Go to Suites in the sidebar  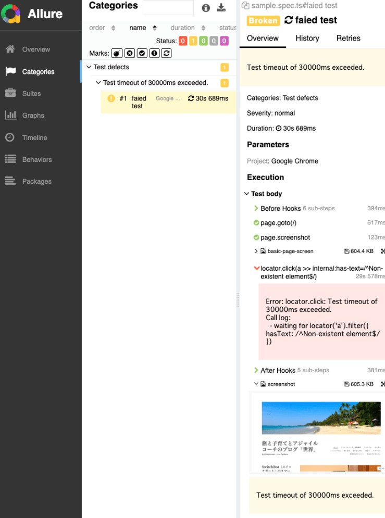point(31,94)
